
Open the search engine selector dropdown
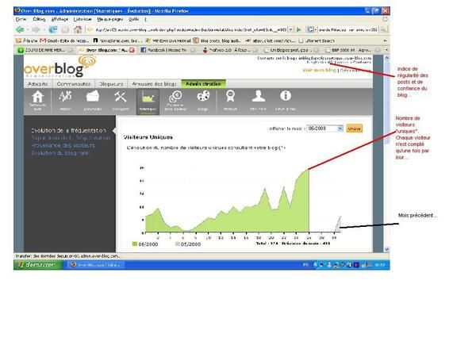click(x=311, y=29)
